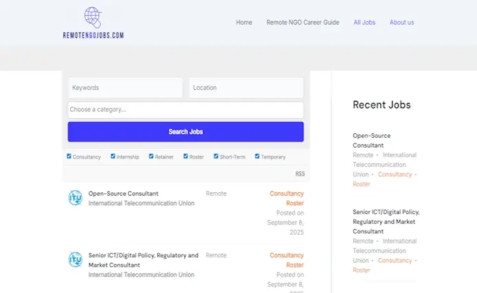The height and width of the screenshot is (293, 477).
Task: Open Open-Source Consultant under Recent Jobs
Action: [371, 141]
